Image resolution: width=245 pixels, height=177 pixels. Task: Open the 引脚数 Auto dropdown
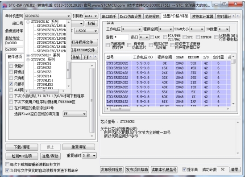click(x=91, y=16)
